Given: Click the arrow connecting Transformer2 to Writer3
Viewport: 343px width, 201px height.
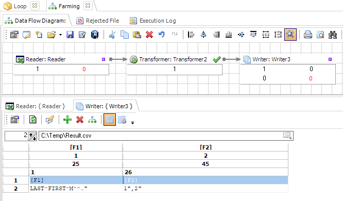Looking at the screenshot, I should [231, 59].
